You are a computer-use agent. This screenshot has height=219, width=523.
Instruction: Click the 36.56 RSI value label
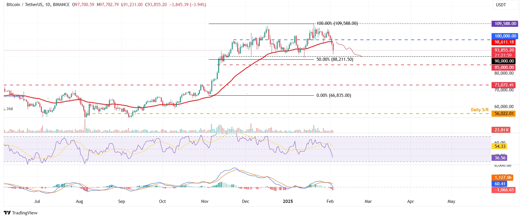pyautogui.click(x=500, y=158)
